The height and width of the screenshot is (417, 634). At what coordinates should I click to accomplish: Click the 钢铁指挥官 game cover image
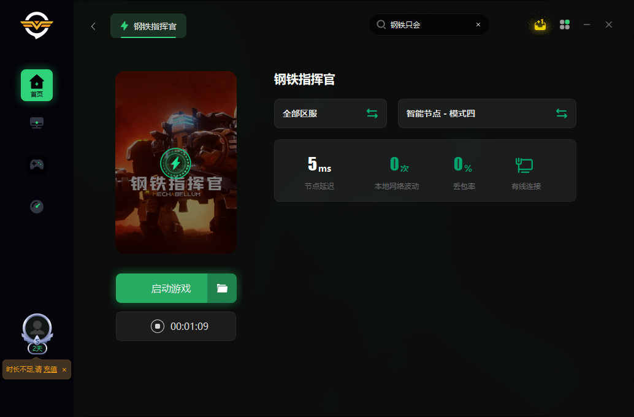pyautogui.click(x=176, y=162)
